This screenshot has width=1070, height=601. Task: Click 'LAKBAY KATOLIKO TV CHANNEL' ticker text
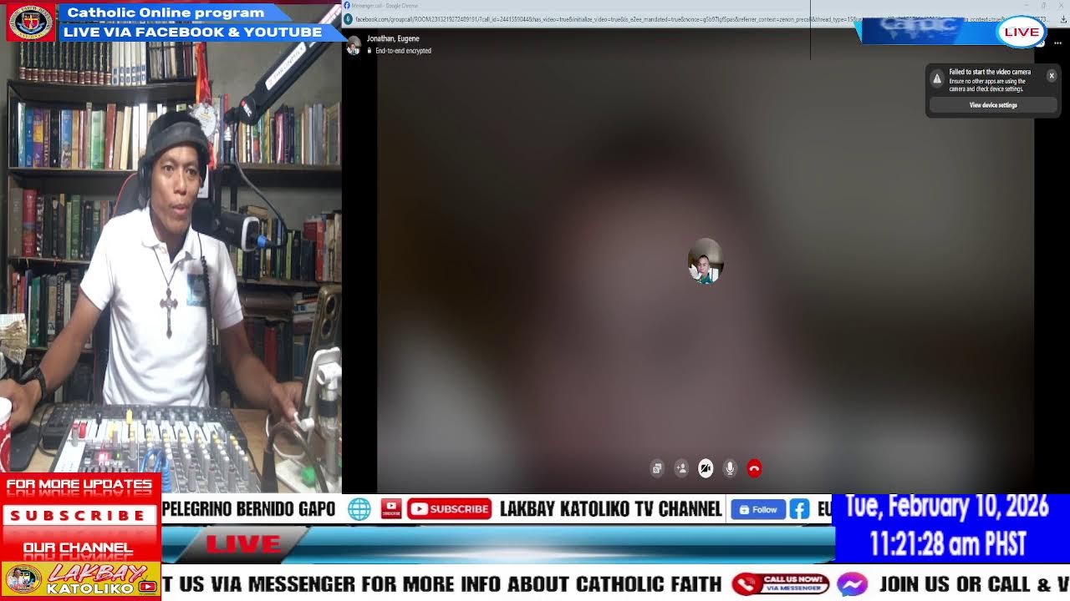610,509
